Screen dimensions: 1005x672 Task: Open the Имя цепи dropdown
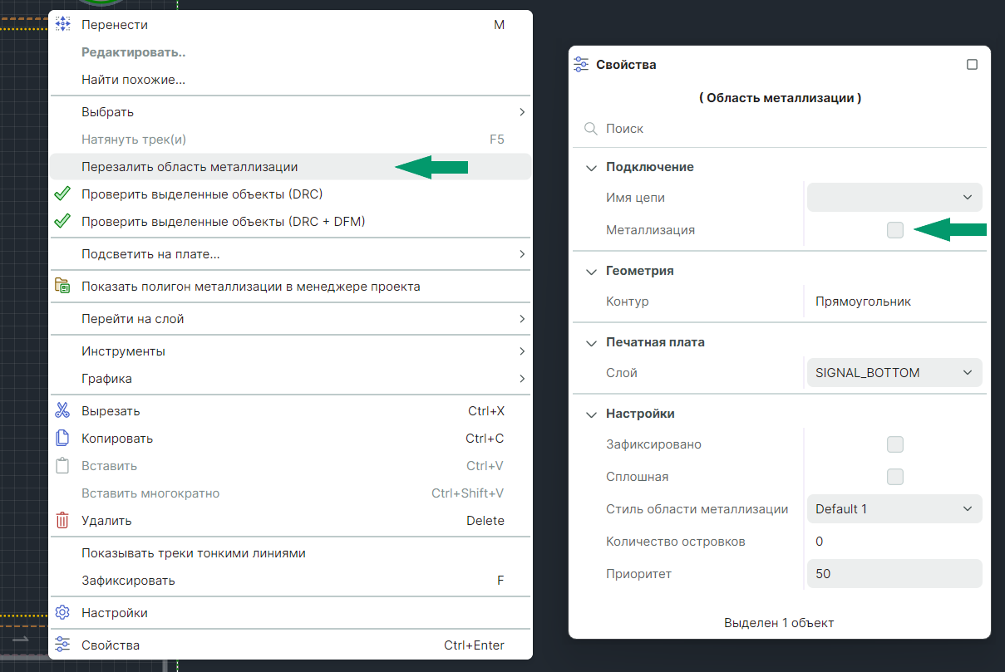pos(894,198)
